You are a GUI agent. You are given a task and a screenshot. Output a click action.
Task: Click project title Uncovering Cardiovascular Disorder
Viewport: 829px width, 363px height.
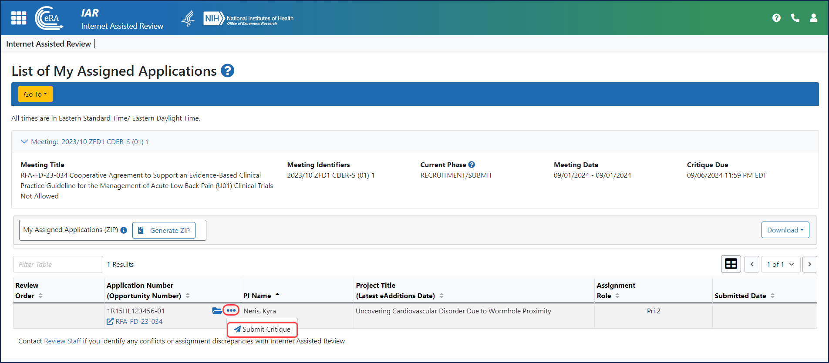453,311
